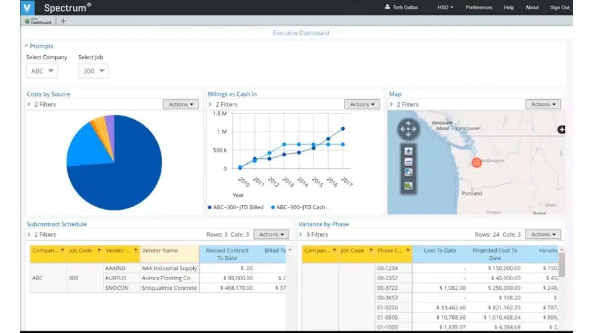This screenshot has height=333, width=593.
Task: Click the user profile icon beside Torti Gallas
Action: click(387, 7)
